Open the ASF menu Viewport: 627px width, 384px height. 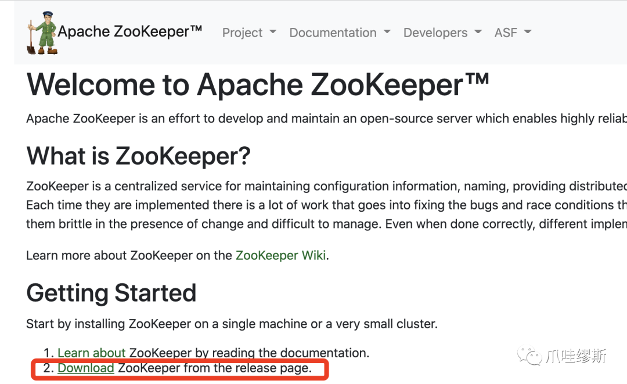tap(506, 33)
